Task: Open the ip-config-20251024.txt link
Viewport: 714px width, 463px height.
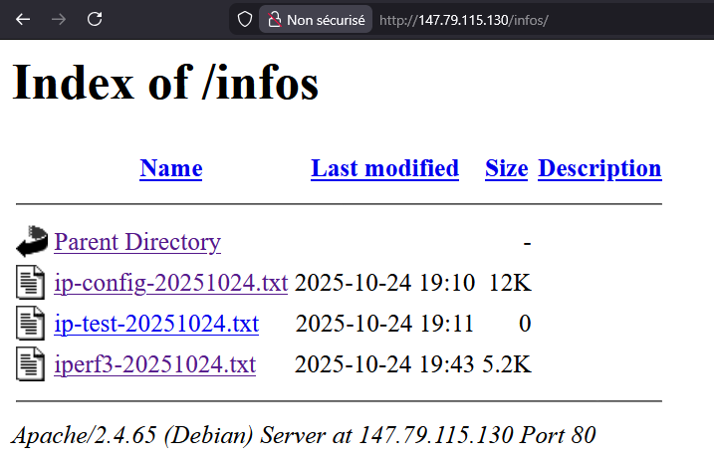Action: (170, 284)
